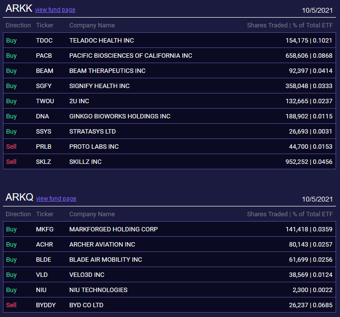Click the ARKK 10/5/2021 date
The image size is (340, 317).
pyautogui.click(x=317, y=10)
